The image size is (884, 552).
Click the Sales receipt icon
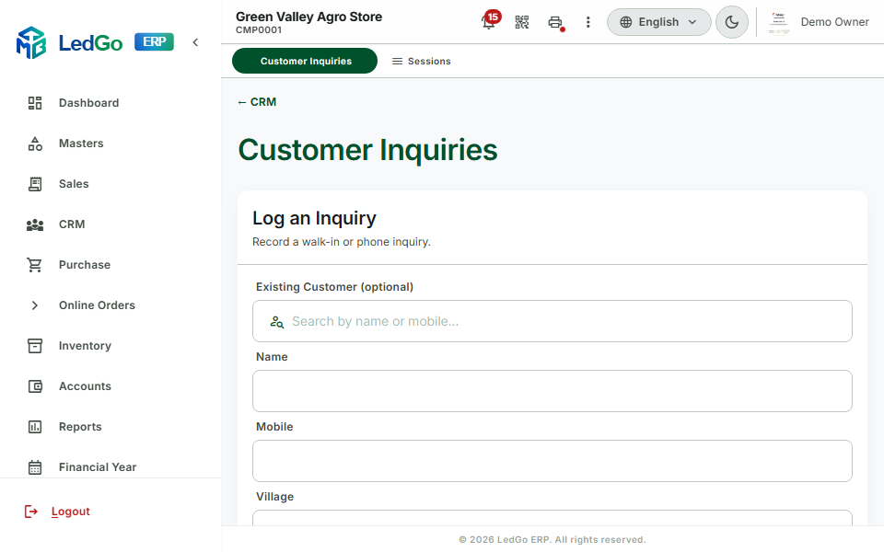click(35, 184)
